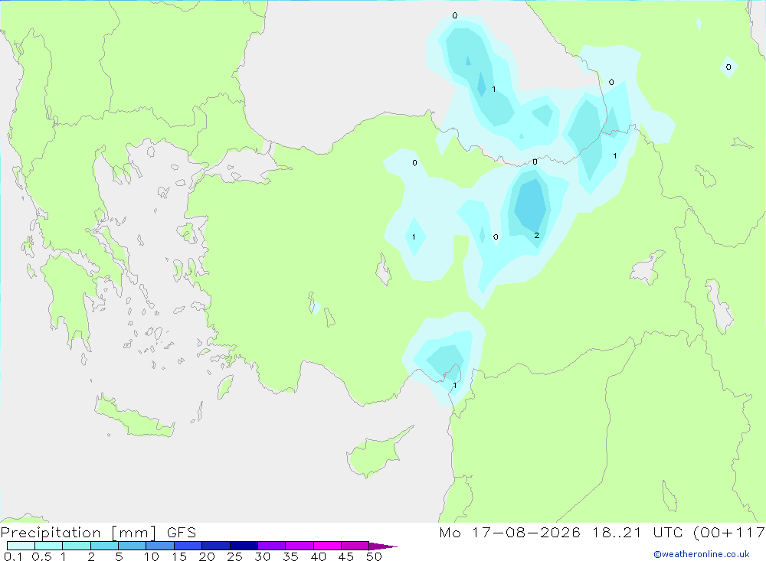Click the Mo 17-08-2026 18..21 UTC timestamp
This screenshot has height=561, width=766.
click(x=602, y=533)
